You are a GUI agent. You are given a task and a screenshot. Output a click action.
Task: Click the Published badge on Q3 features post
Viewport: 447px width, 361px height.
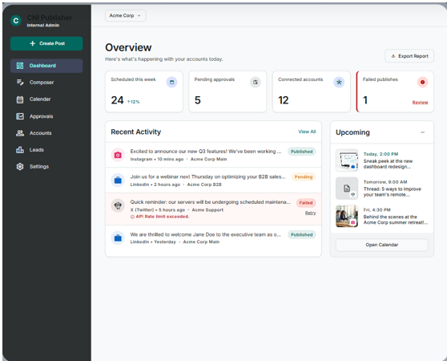[302, 152]
